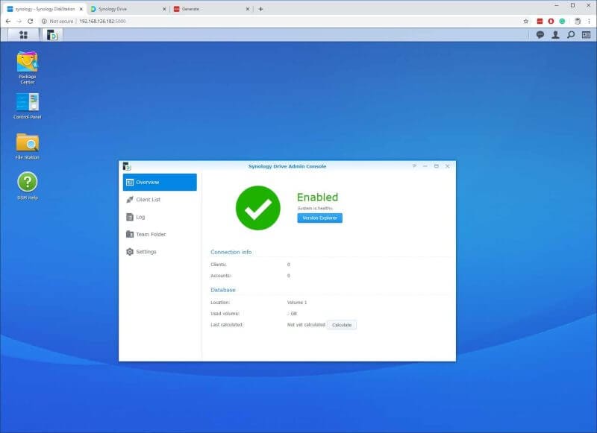Open Settings in Admin Console sidebar

coord(146,252)
